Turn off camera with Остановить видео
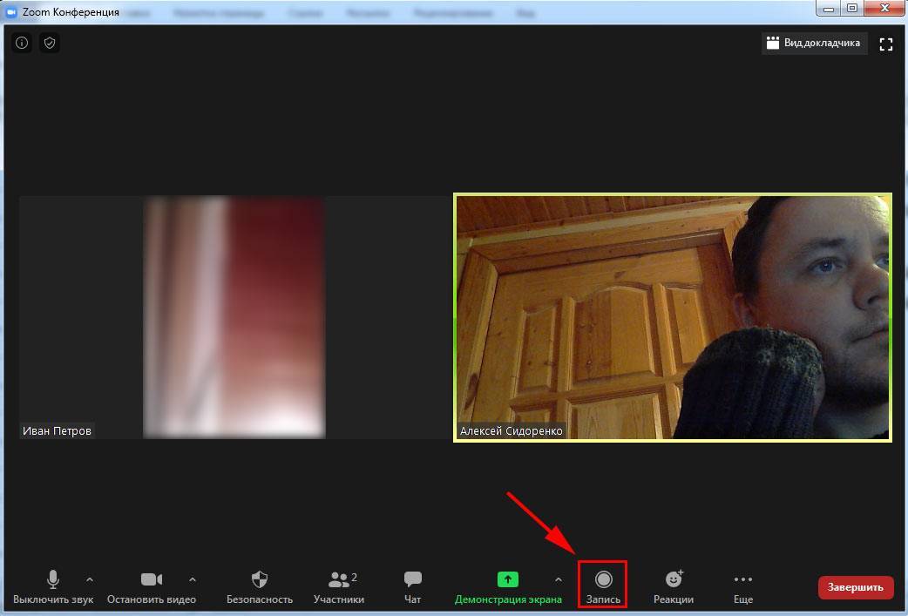Viewport: 908px width, 616px height. [x=152, y=587]
